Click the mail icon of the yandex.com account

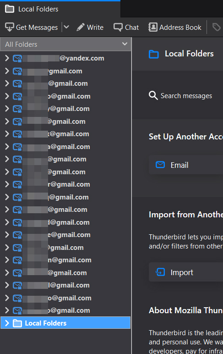coord(17,59)
